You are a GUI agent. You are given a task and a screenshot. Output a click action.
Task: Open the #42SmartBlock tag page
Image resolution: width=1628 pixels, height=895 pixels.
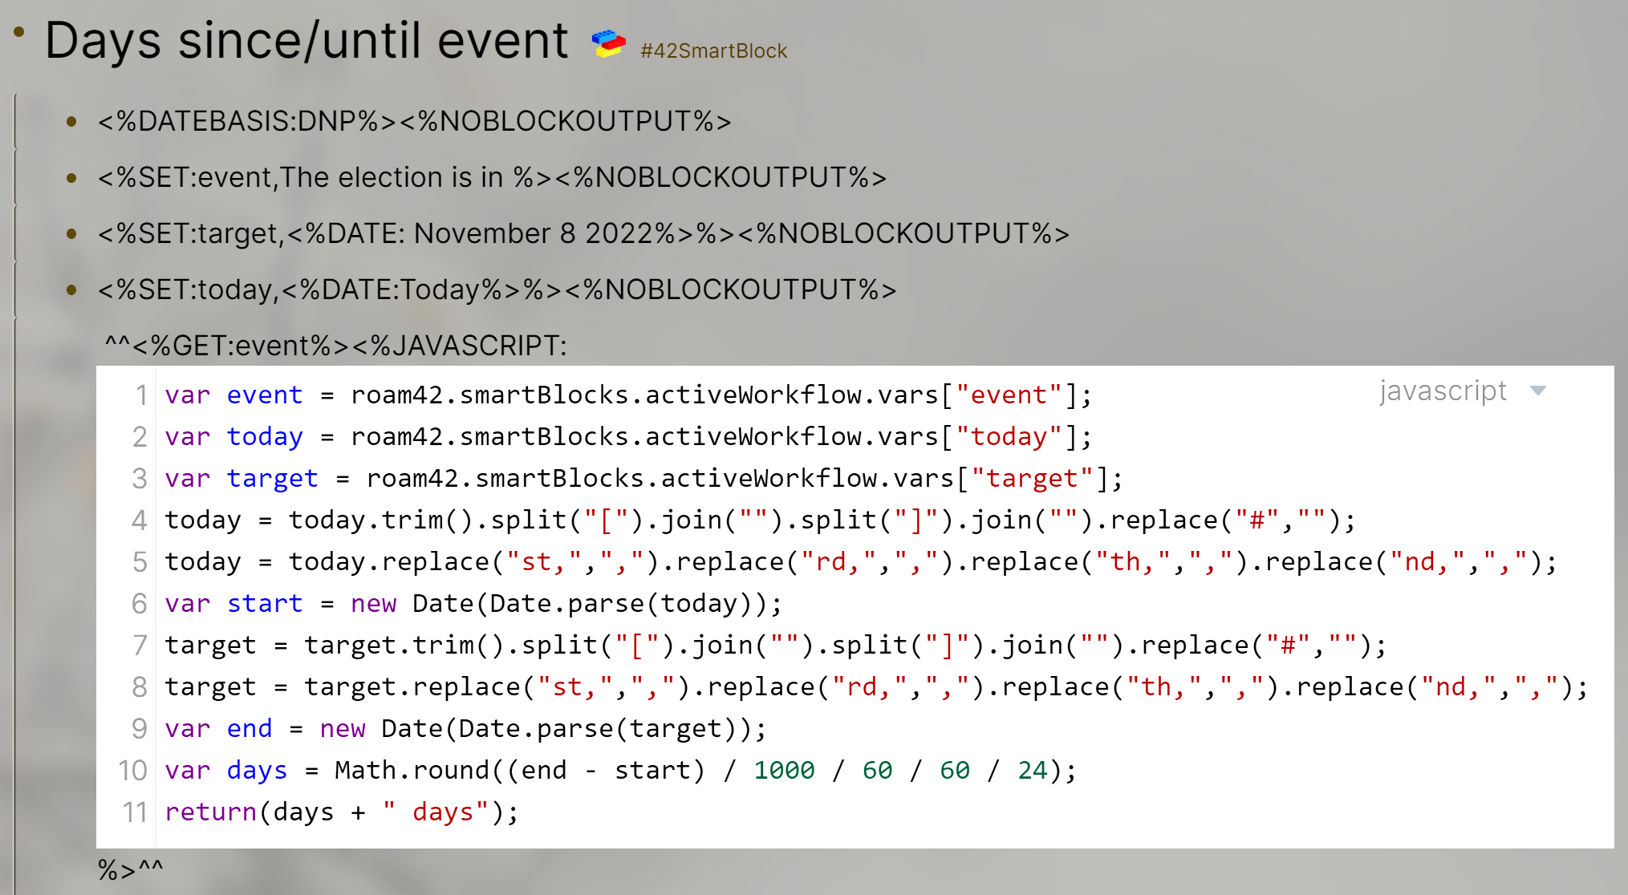[x=712, y=51]
